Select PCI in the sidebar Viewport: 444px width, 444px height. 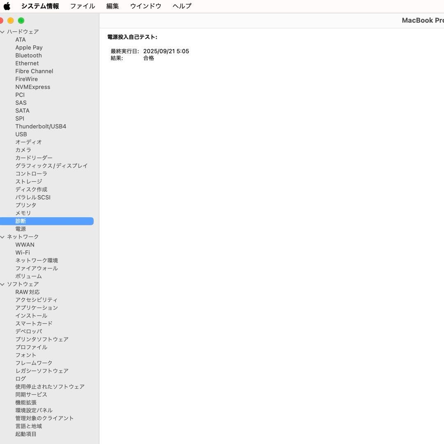[x=20, y=95]
